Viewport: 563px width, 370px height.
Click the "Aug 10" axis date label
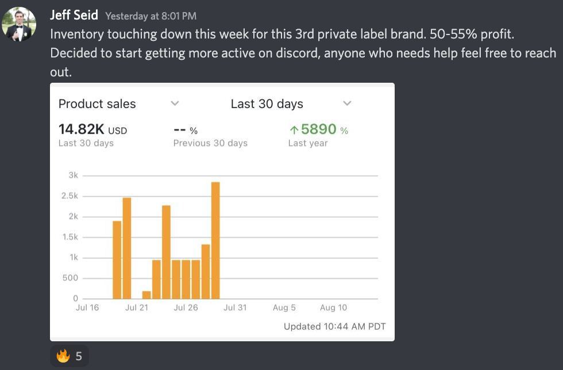tap(333, 308)
